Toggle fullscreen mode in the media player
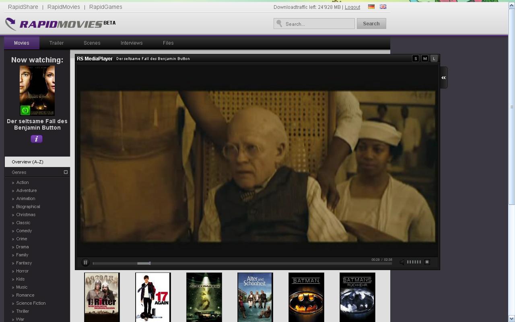This screenshot has width=515, height=322. pyautogui.click(x=427, y=262)
